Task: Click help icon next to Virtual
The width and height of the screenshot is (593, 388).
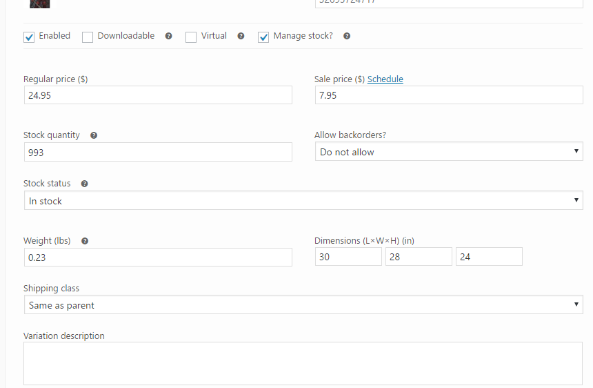Action: click(241, 36)
